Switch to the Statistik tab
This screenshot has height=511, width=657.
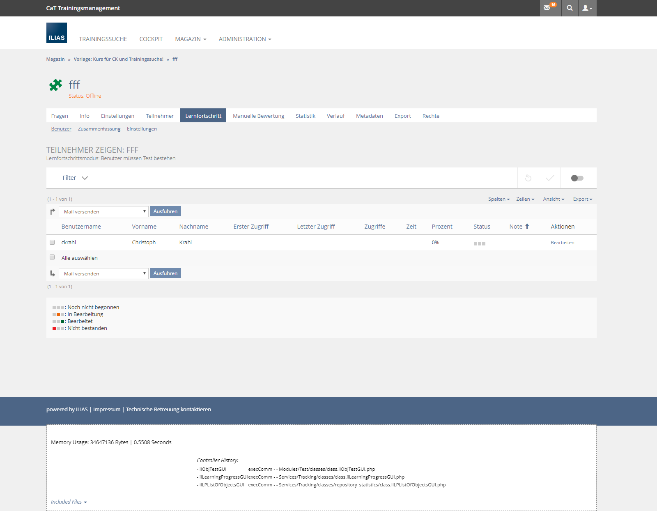tap(305, 116)
